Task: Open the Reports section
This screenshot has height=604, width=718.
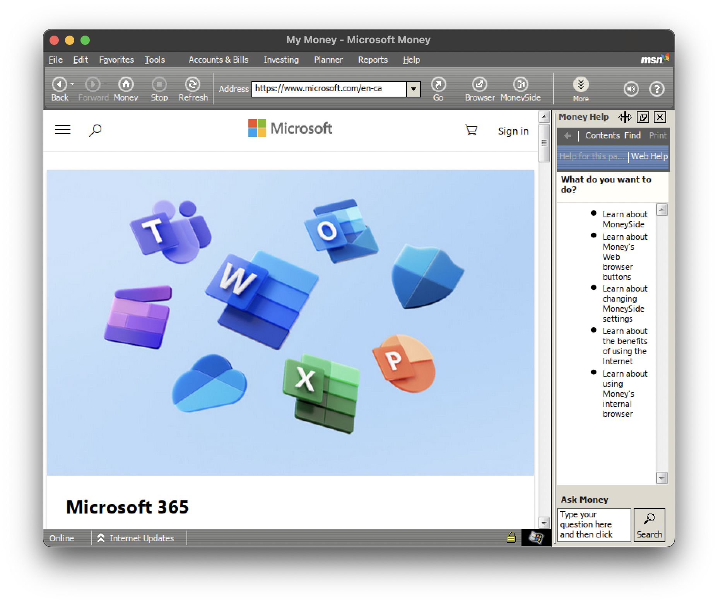Action: [373, 60]
